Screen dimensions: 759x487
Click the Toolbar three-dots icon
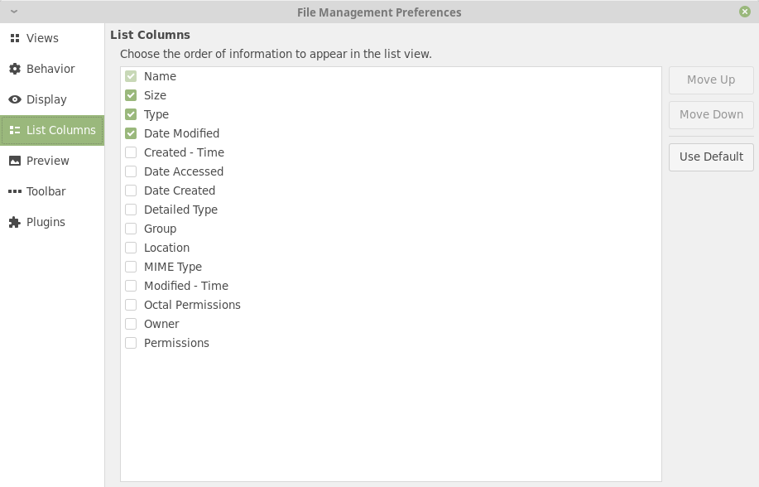point(14,191)
